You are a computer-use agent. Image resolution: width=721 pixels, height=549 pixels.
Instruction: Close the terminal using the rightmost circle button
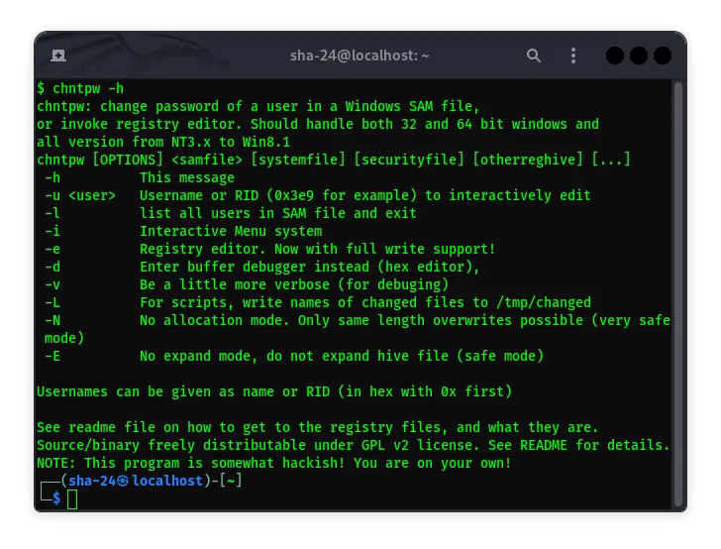(661, 55)
